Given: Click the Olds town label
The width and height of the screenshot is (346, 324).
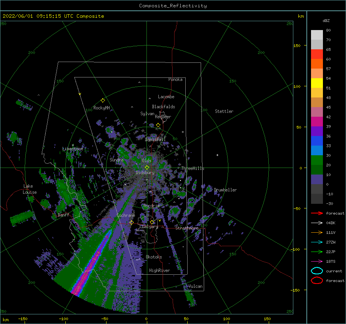Looking at the screenshot, I should [x=146, y=160].
